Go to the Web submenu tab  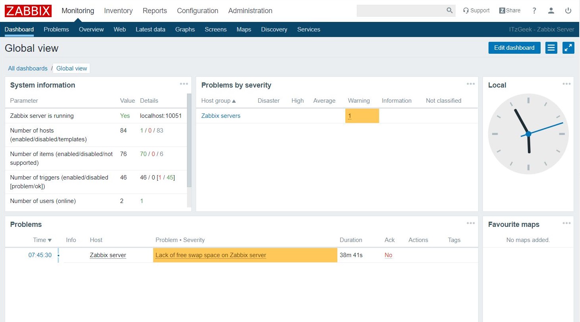coord(120,29)
